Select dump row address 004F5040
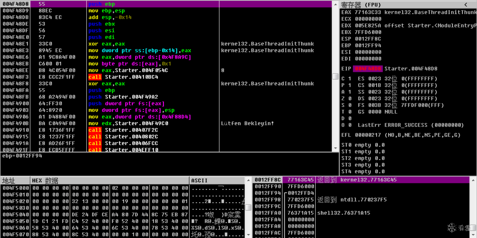The width and height of the screenshot is (477, 238). [16, 214]
